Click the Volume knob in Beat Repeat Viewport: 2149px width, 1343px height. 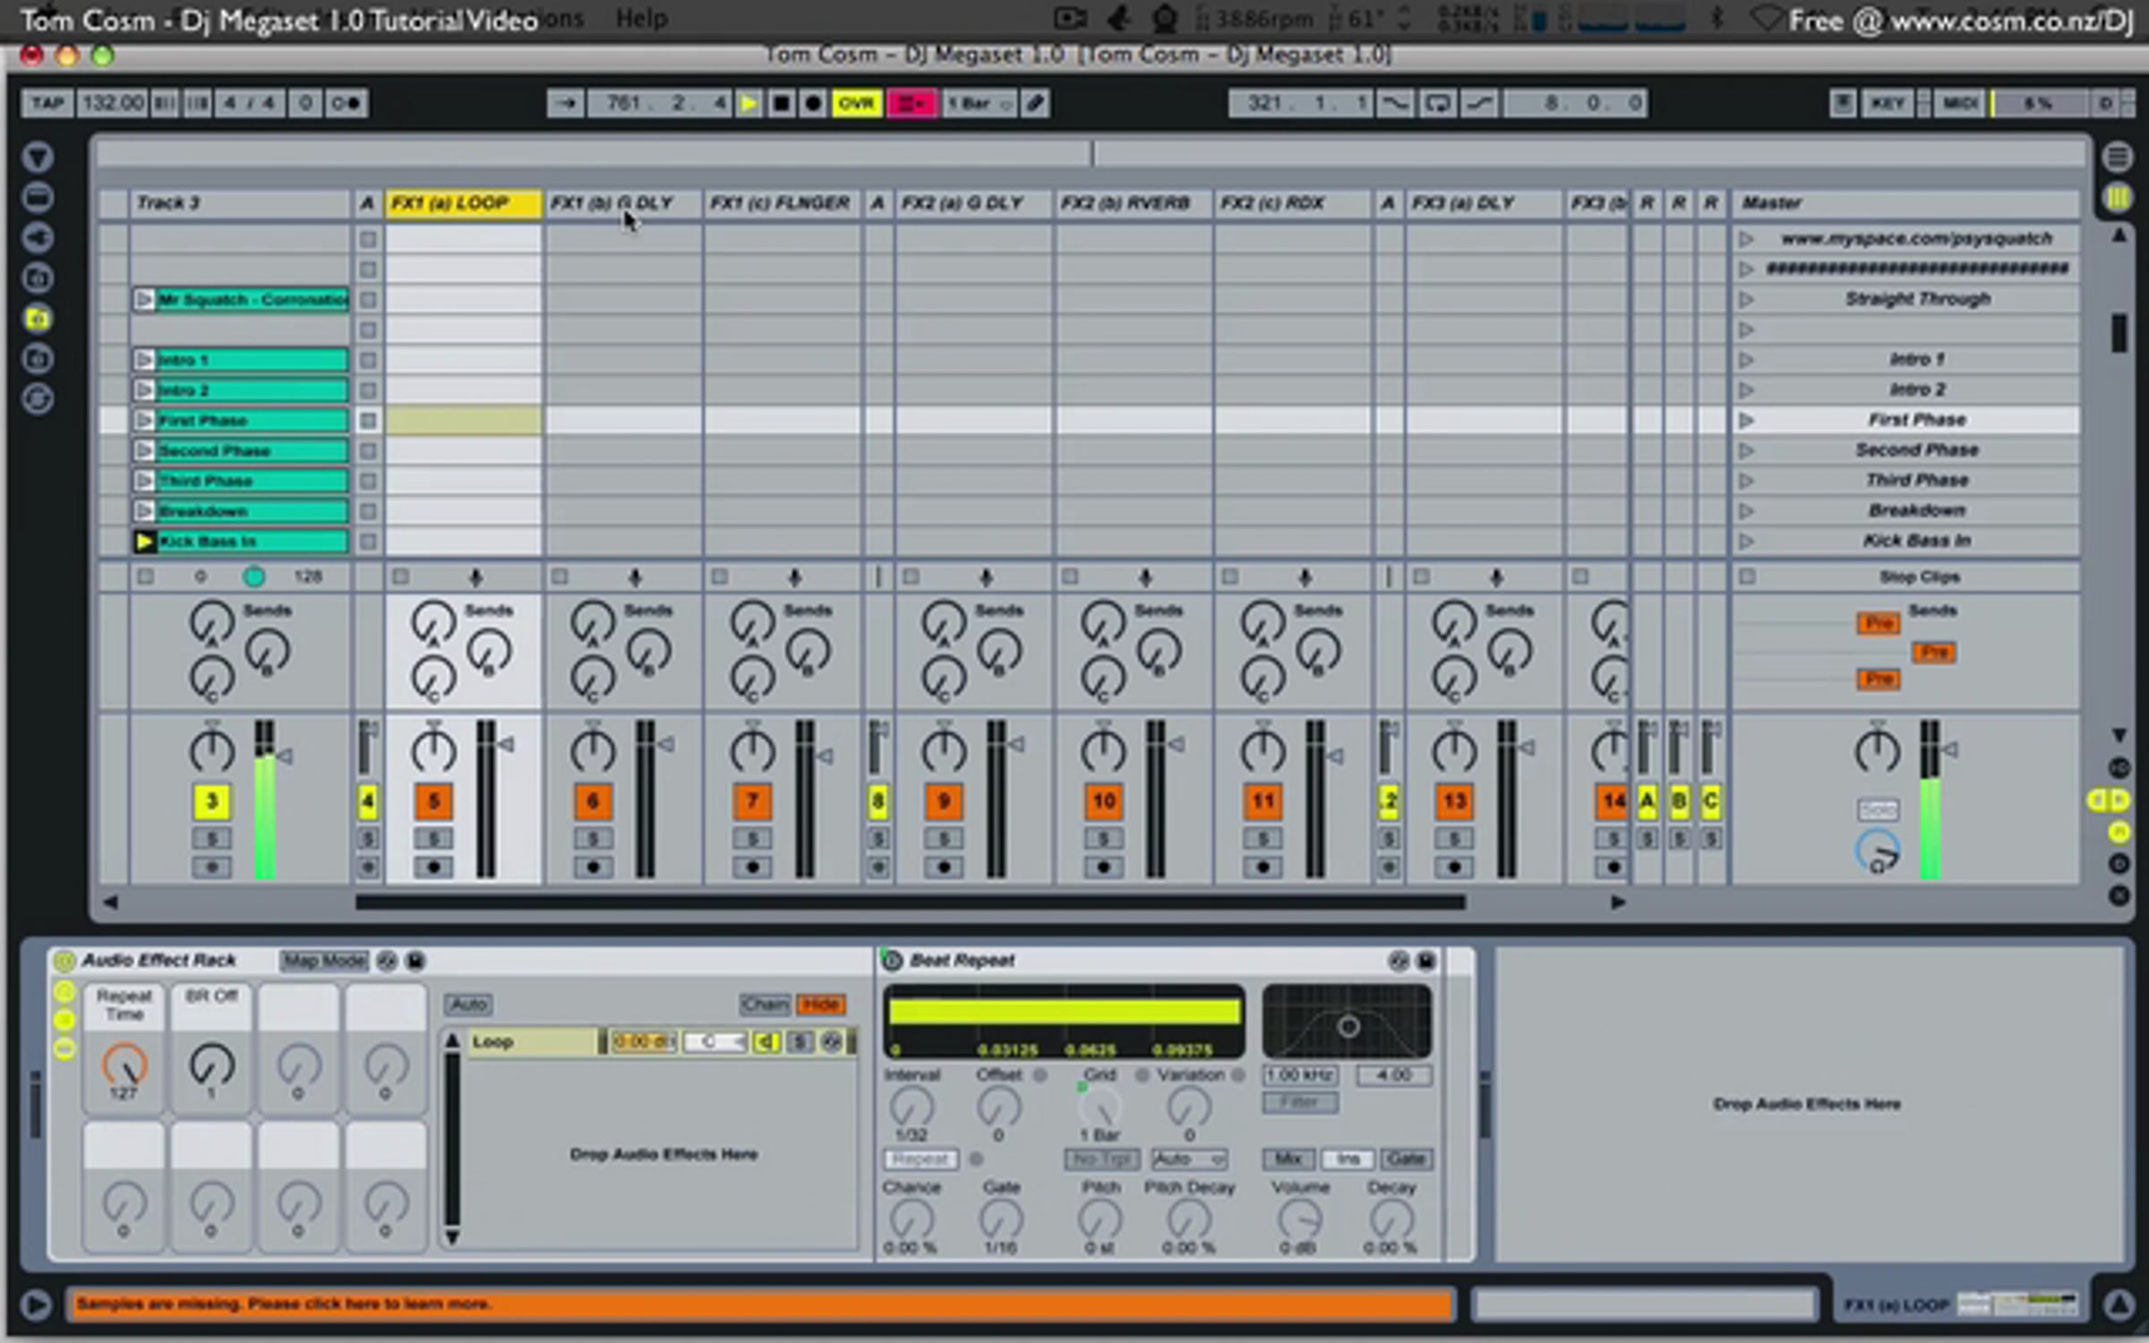[x=1299, y=1220]
